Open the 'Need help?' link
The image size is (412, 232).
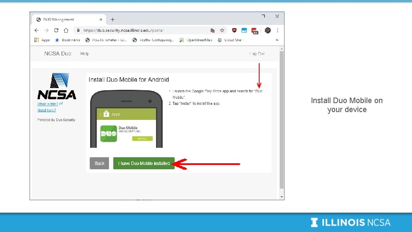pyautogui.click(x=46, y=110)
